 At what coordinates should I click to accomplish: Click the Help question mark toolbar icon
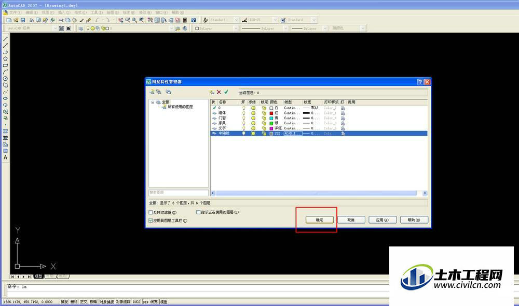click(x=194, y=20)
